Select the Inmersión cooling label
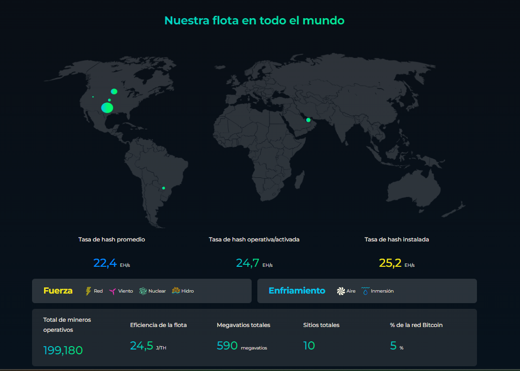This screenshot has height=371, width=520. pos(382,291)
